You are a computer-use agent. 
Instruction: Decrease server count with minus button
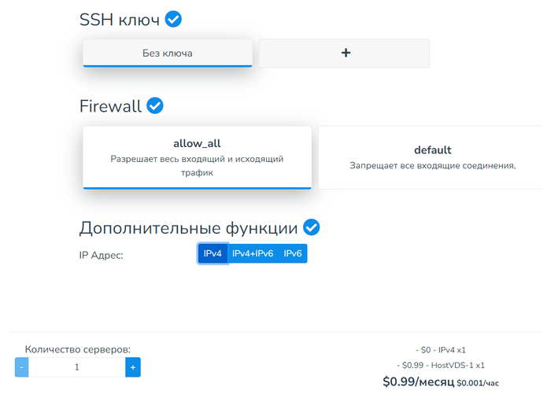[x=22, y=367]
